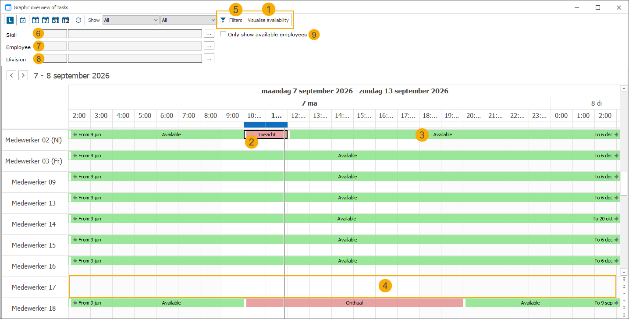
Task: Go to the next date period
Action: [x=24, y=75]
